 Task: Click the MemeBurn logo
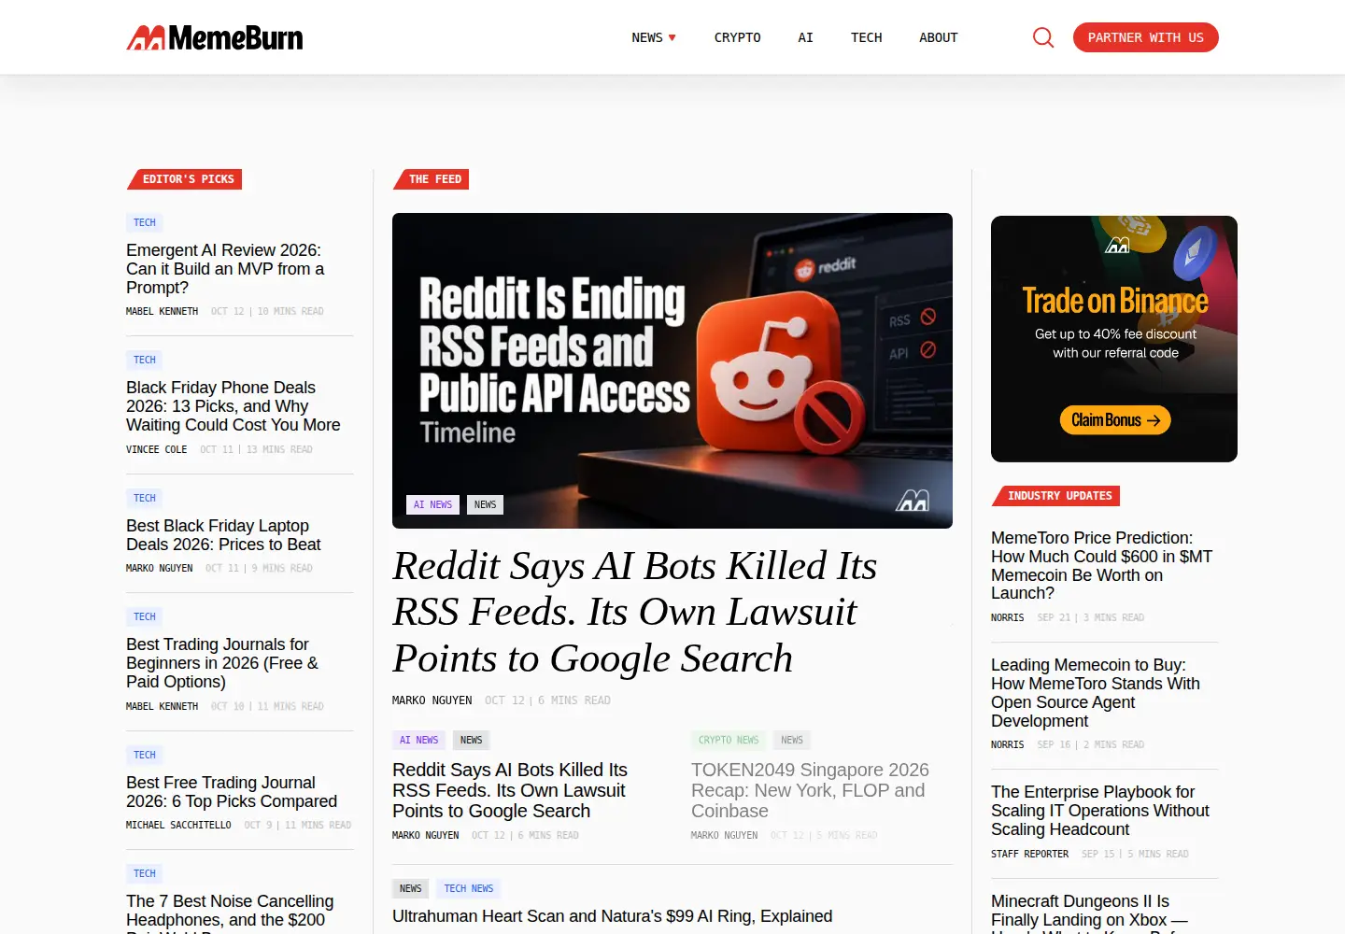(215, 37)
